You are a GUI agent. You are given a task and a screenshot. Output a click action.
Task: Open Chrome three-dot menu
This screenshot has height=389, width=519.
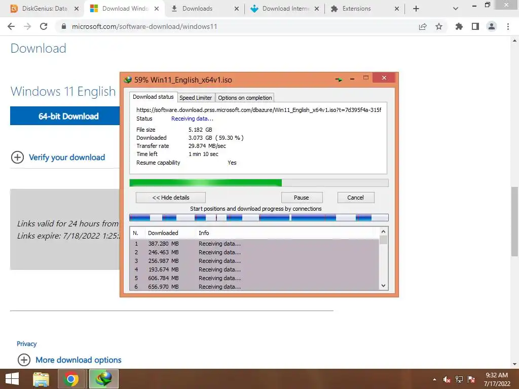coord(508,26)
